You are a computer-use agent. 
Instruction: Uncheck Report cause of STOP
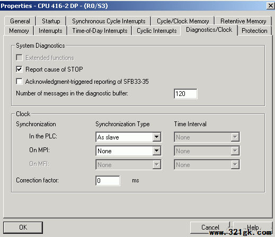tap(19, 69)
